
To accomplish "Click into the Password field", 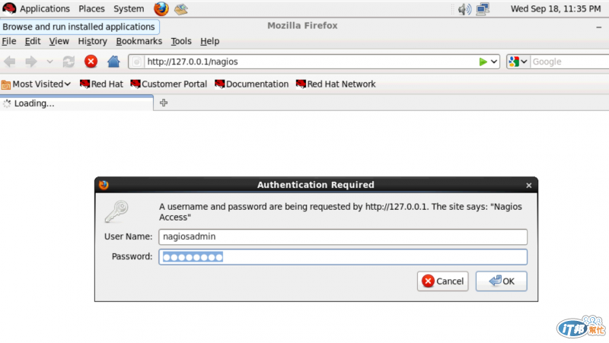I will [x=343, y=257].
